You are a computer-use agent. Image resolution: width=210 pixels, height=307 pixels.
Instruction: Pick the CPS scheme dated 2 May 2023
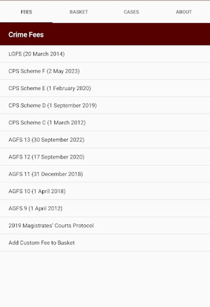[x=44, y=71]
